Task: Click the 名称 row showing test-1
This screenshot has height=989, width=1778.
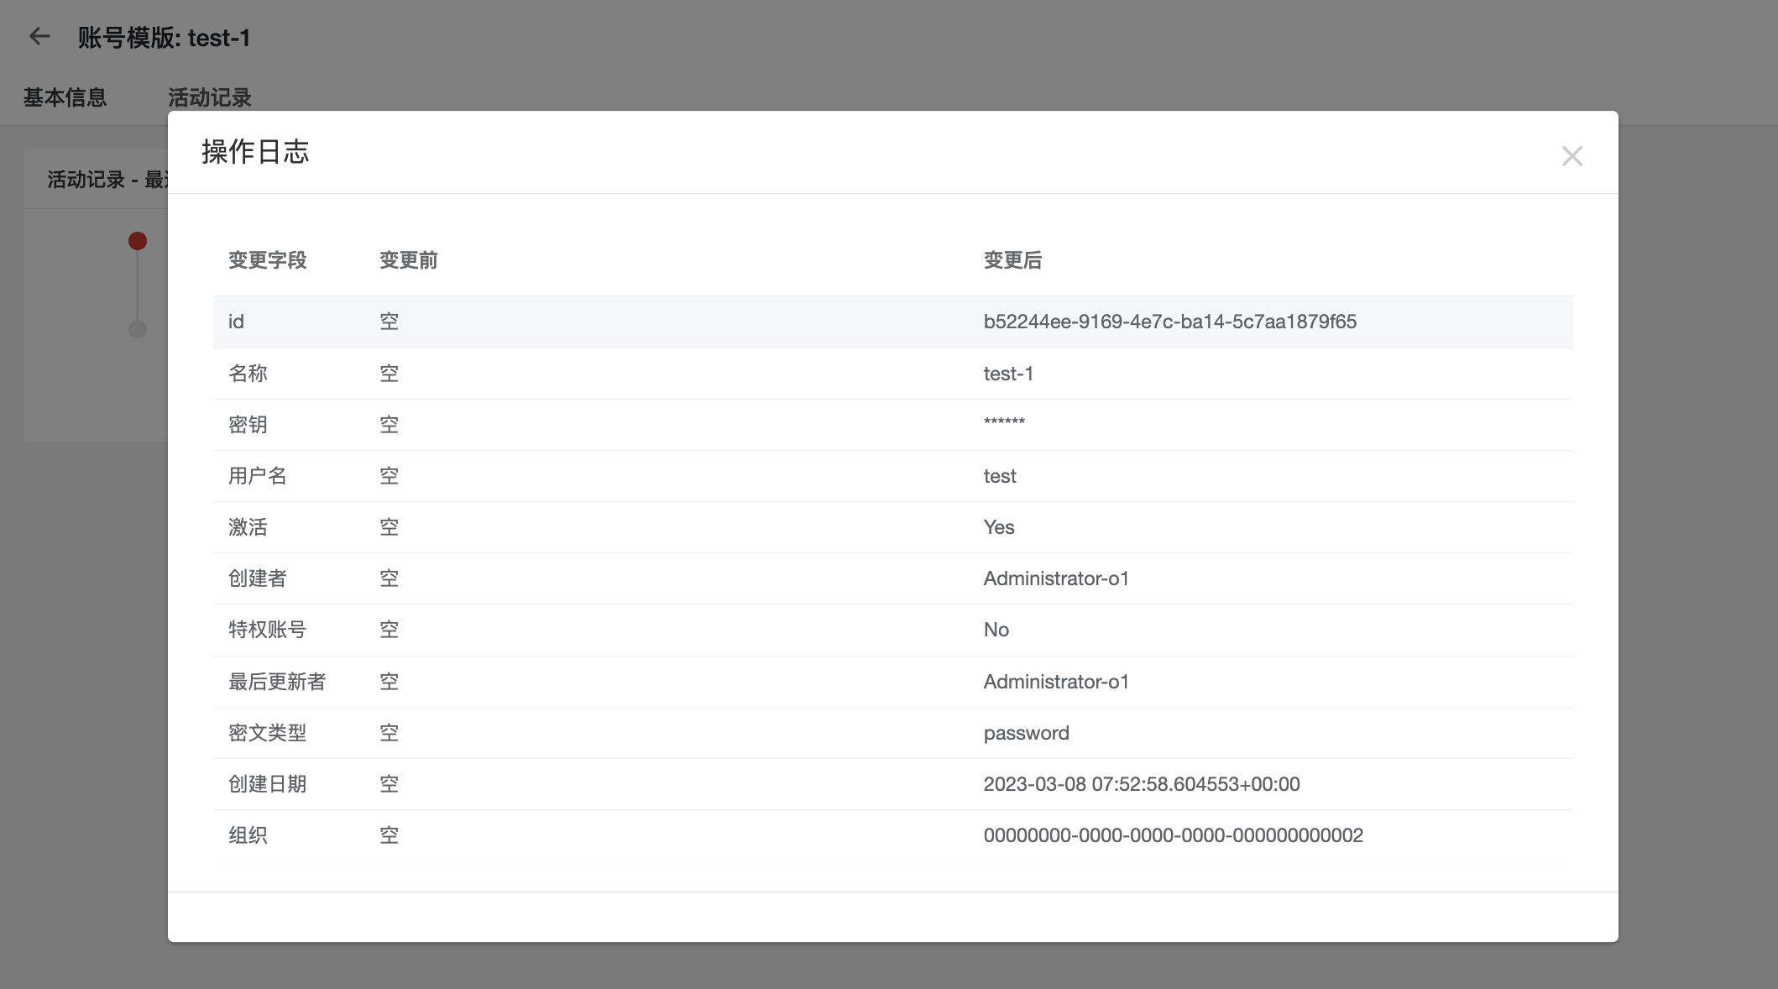Action: coord(1008,373)
